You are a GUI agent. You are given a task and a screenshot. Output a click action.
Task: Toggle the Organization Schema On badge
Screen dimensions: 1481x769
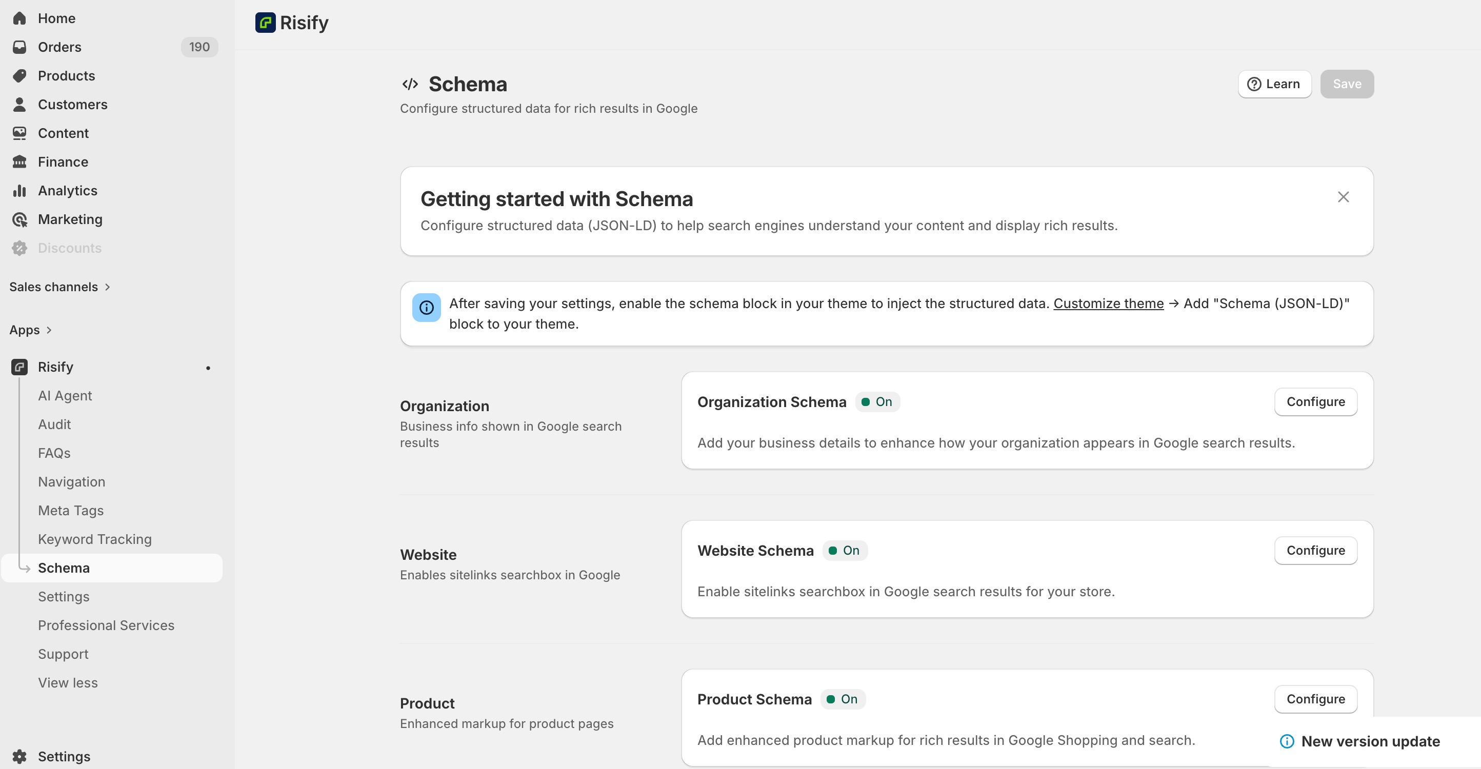coord(878,402)
